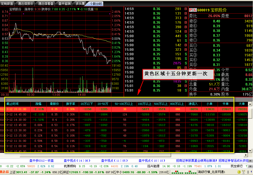Click the 小单 column header
Image resolution: width=253 pixels, height=175 pixels.
pos(209,104)
